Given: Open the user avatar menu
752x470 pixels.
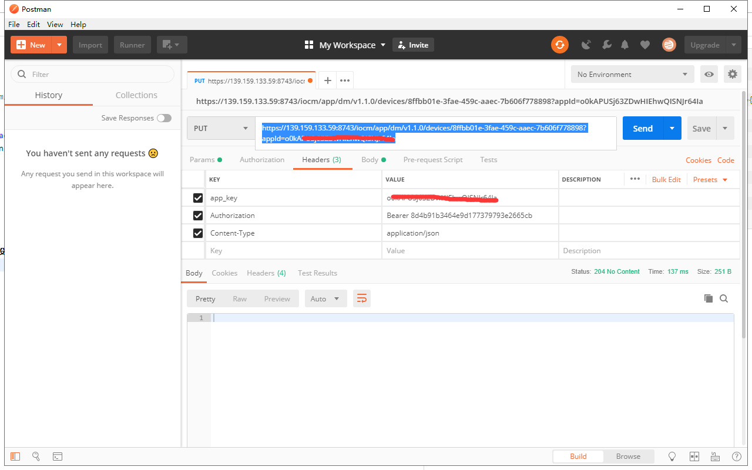Looking at the screenshot, I should coord(669,45).
